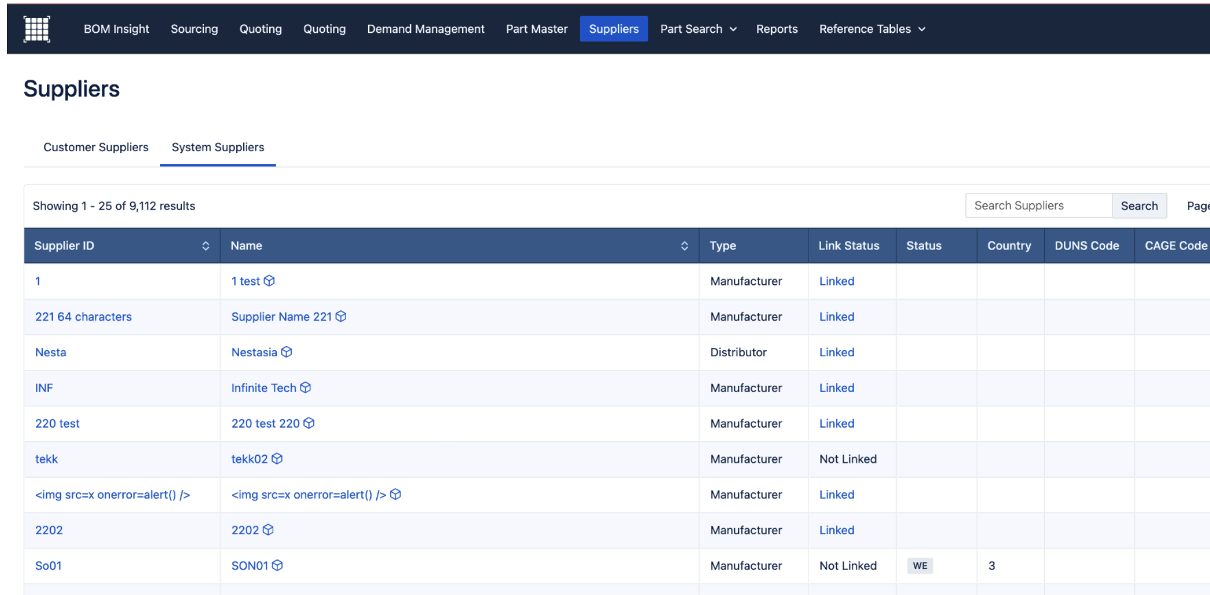Switch to the Customer Suppliers tab
The image size is (1210, 595).
pyautogui.click(x=96, y=147)
